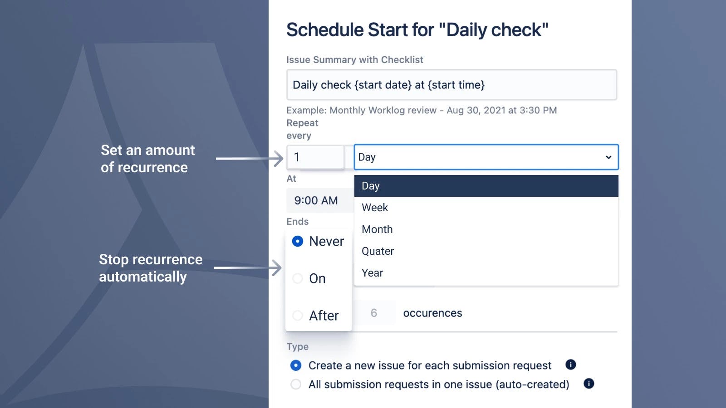Click the Issue Summary with Checklist text field
The image size is (726, 408).
pyautogui.click(x=451, y=84)
